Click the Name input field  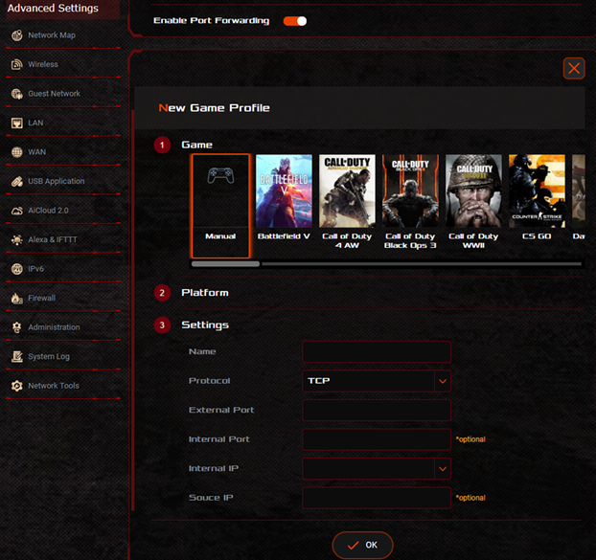pos(377,351)
